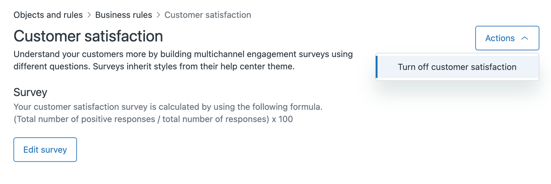The image size is (551, 184).
Task: Click blue highlight bar on menu option
Action: (377, 67)
